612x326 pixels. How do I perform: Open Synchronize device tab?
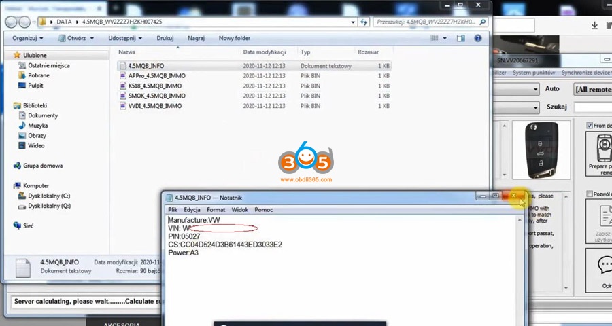click(586, 73)
